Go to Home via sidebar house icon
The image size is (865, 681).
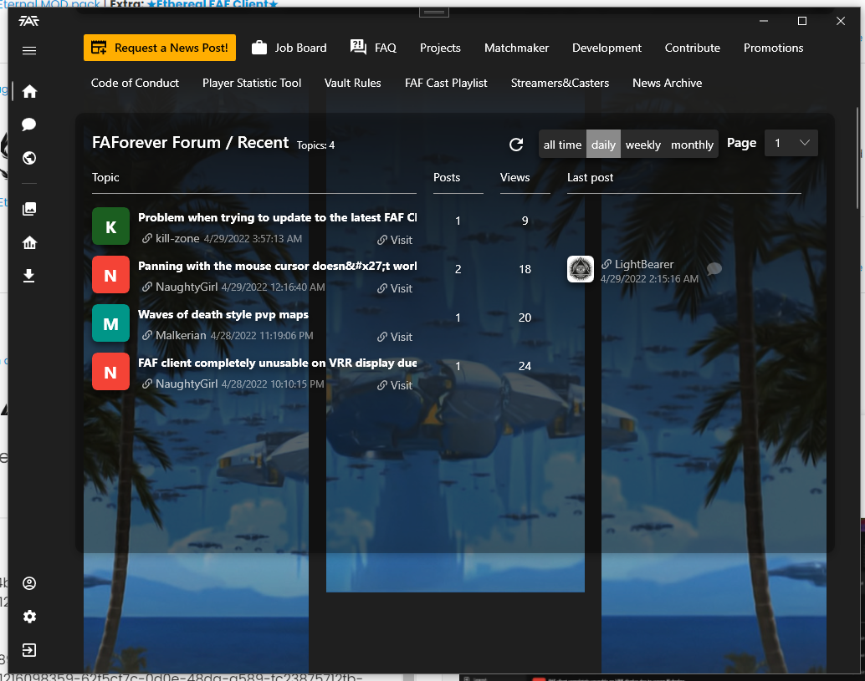click(29, 91)
